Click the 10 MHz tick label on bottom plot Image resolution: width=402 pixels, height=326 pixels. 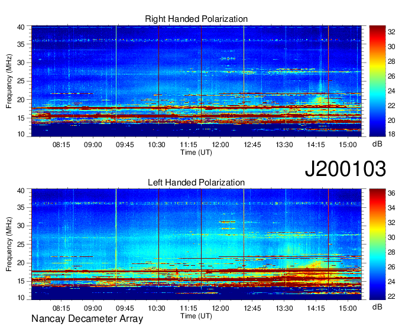coord(21,298)
